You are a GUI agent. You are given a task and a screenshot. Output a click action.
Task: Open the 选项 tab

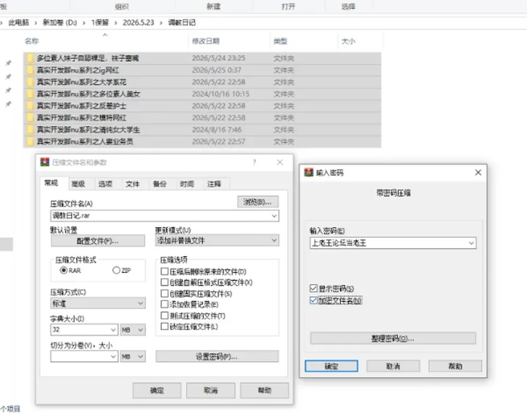pyautogui.click(x=105, y=184)
